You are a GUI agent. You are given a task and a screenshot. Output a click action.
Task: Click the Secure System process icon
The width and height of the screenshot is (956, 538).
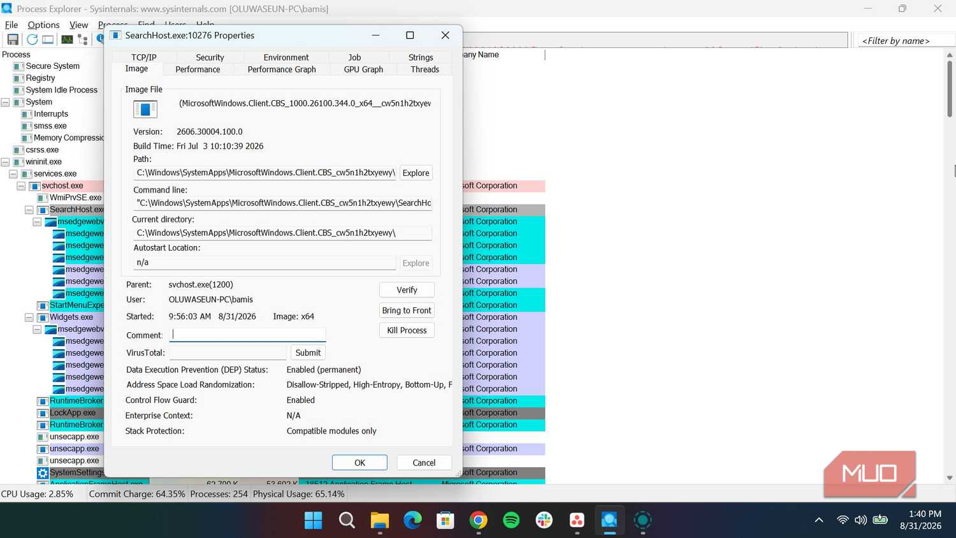[x=18, y=66]
